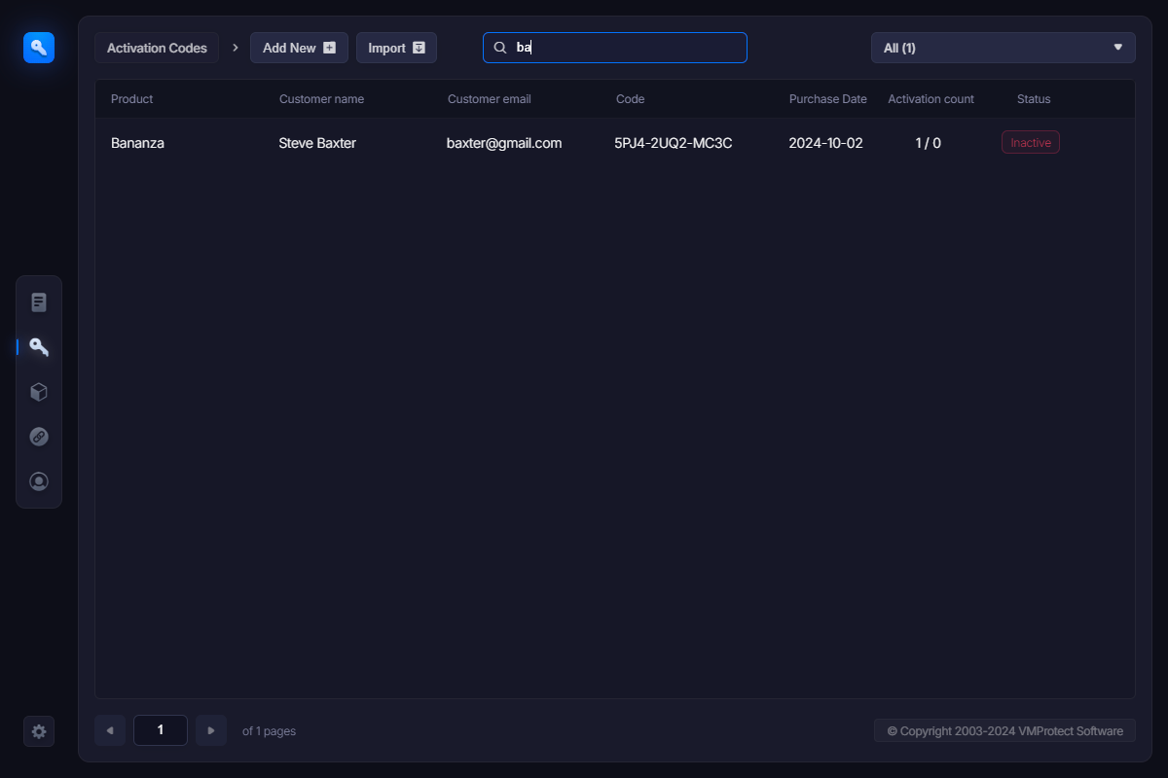This screenshot has width=1168, height=778.
Task: Select the activation code 5PJ4-2UQ2-MC3C
Action: pyautogui.click(x=674, y=143)
